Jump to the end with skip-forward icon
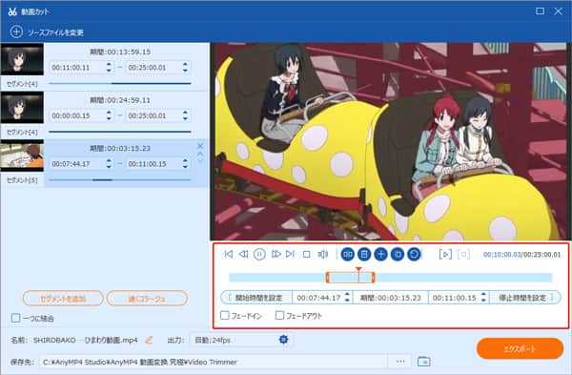 tap(291, 254)
